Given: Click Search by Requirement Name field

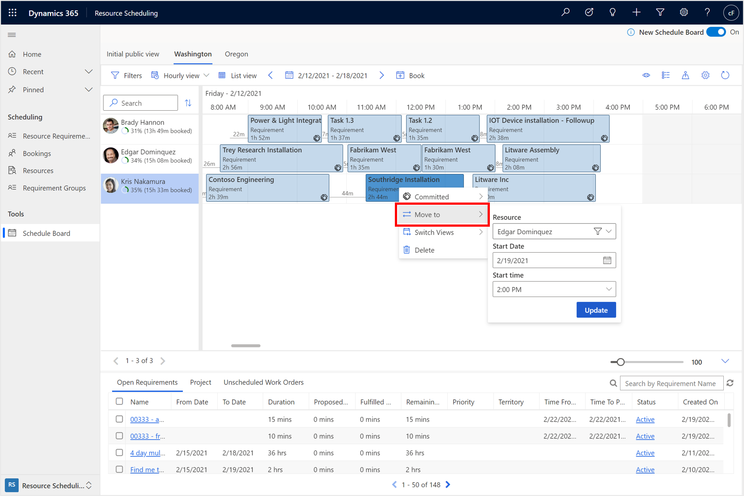Looking at the screenshot, I should click(671, 383).
